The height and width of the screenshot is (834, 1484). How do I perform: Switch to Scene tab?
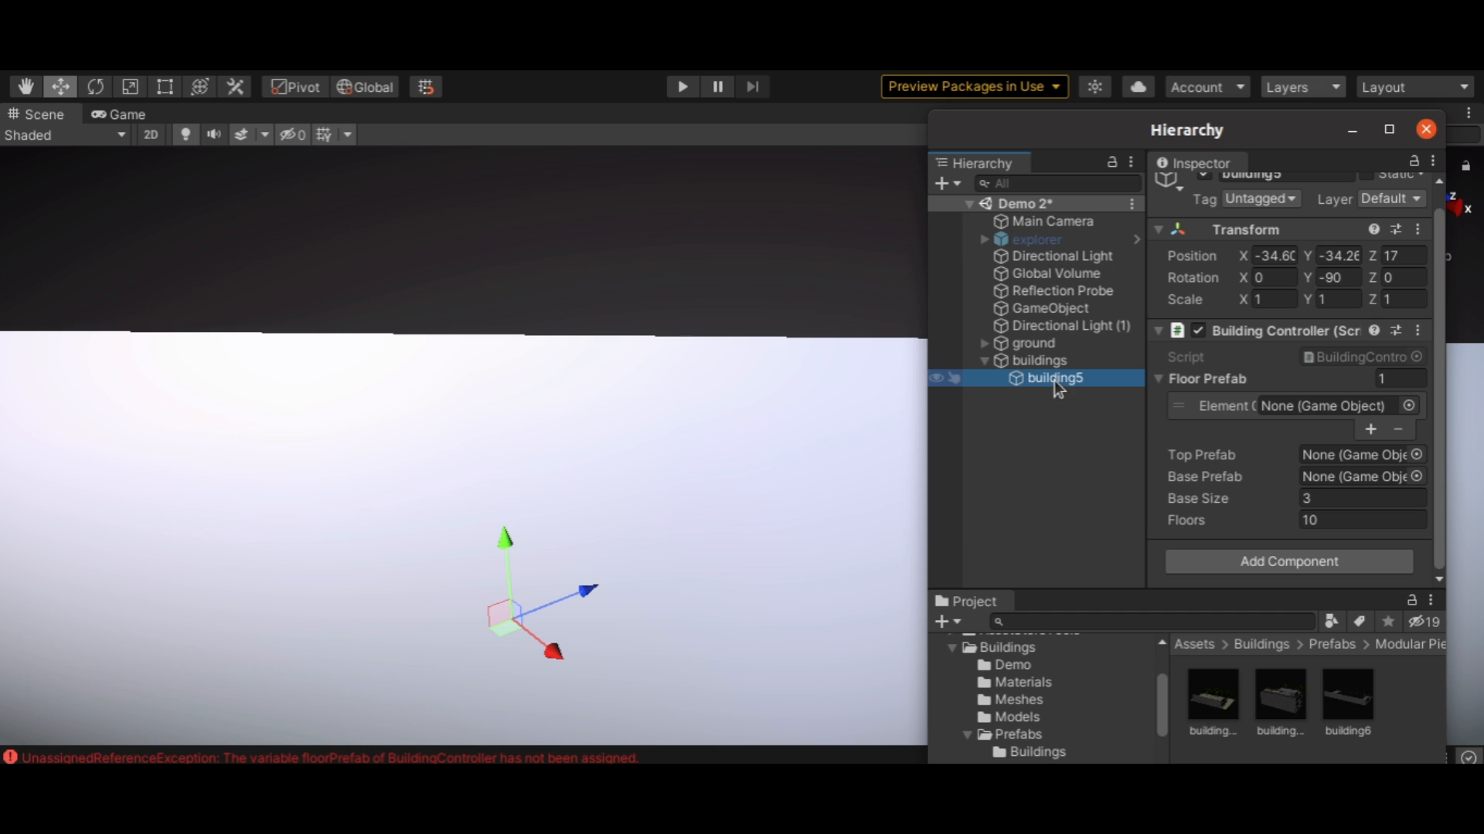coord(36,114)
